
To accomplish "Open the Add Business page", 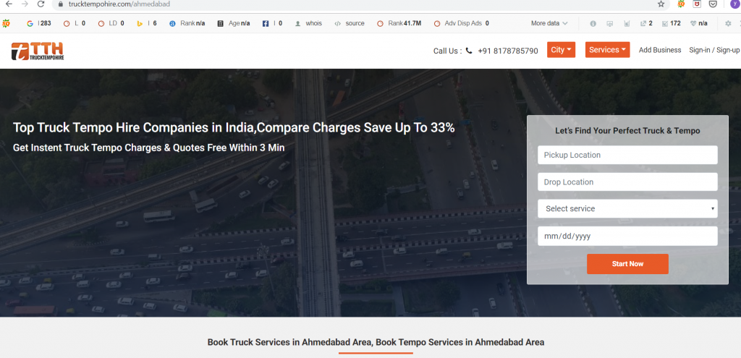I will pyautogui.click(x=659, y=50).
